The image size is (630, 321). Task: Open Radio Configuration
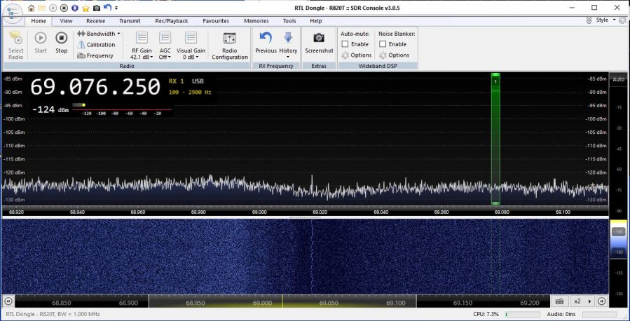coord(229,45)
